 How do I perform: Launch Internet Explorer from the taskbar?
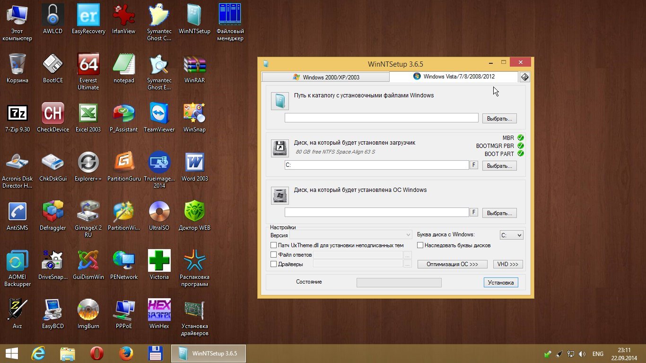[38, 354]
